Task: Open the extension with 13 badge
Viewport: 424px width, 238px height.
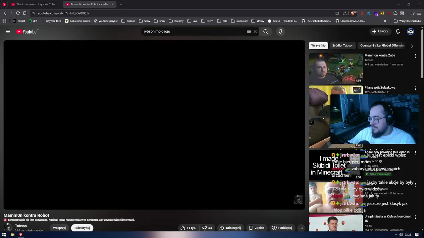Action: pos(376,14)
